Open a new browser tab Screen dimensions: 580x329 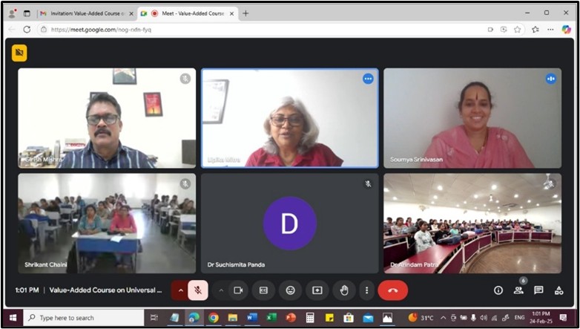tap(246, 13)
